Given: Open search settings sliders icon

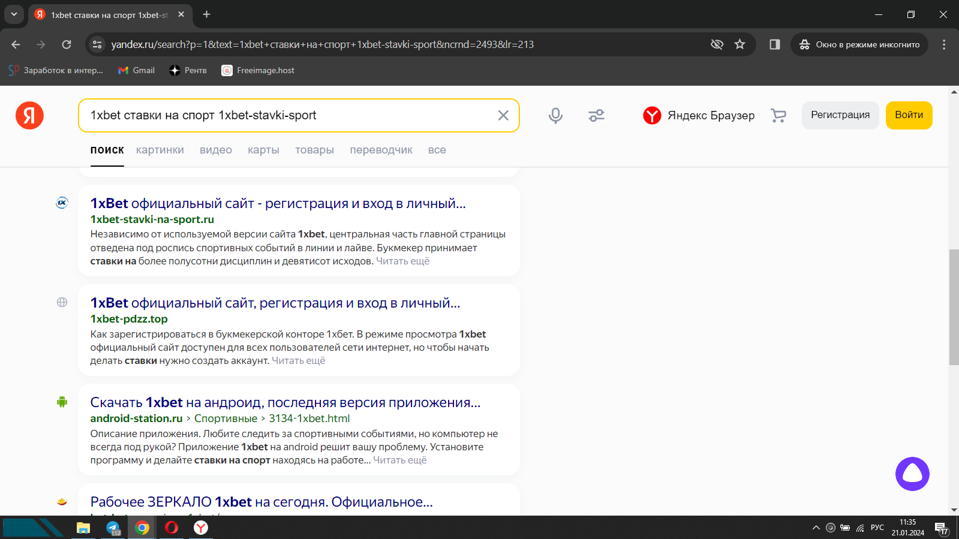Looking at the screenshot, I should tap(596, 115).
